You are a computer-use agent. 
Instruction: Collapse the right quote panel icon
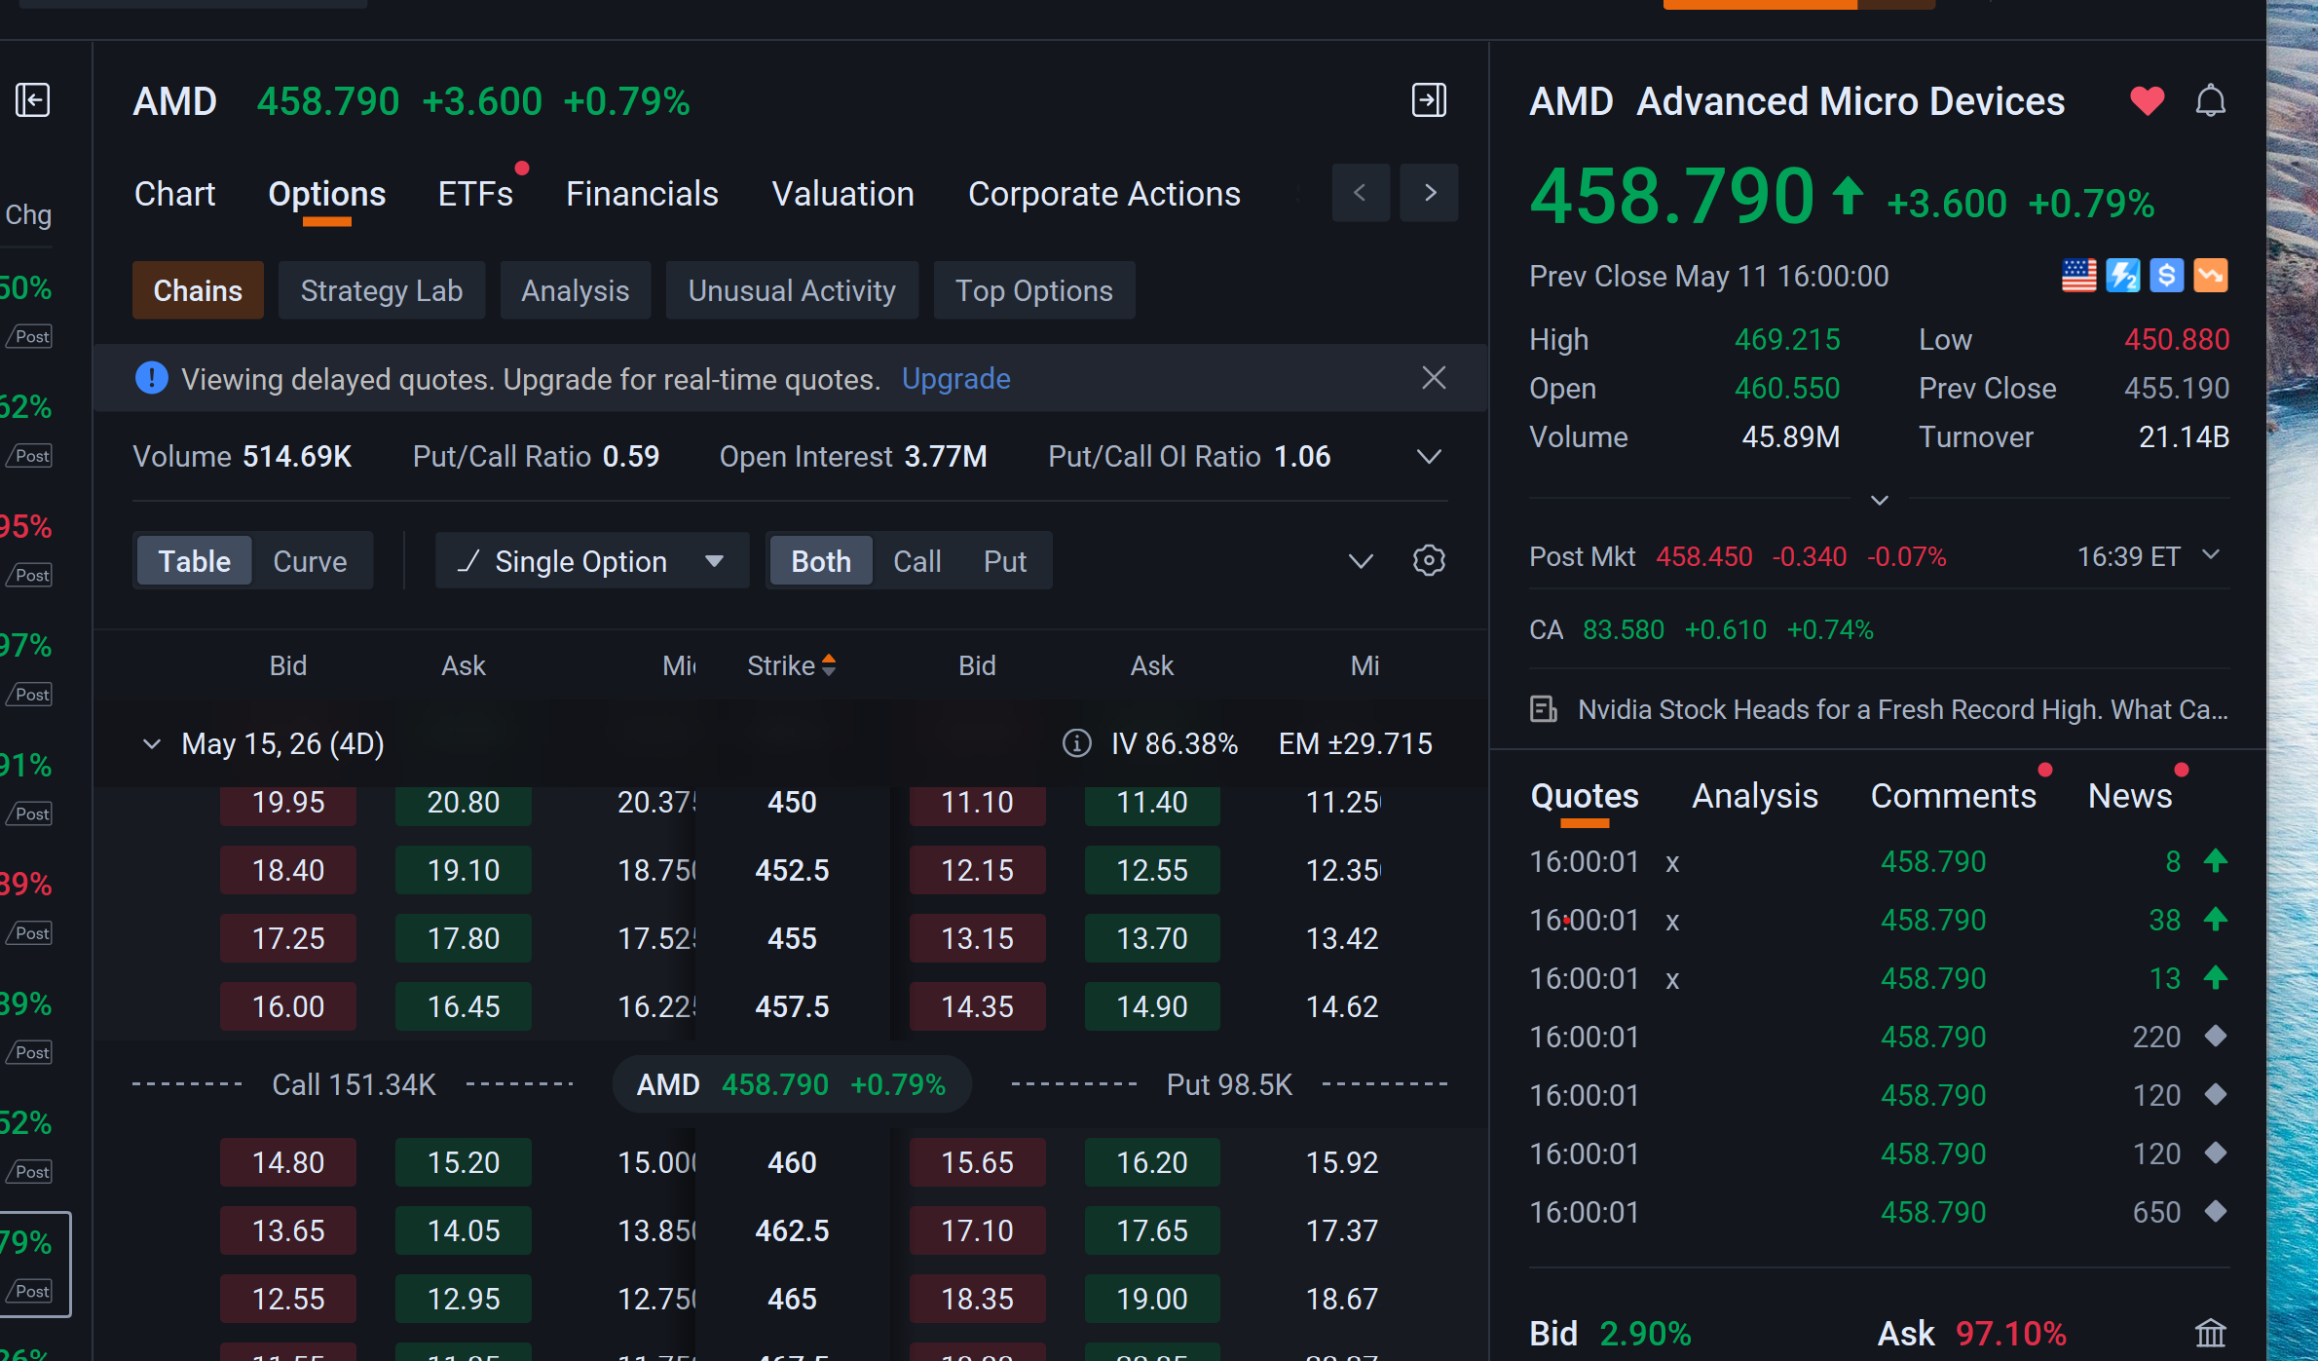tap(1429, 99)
